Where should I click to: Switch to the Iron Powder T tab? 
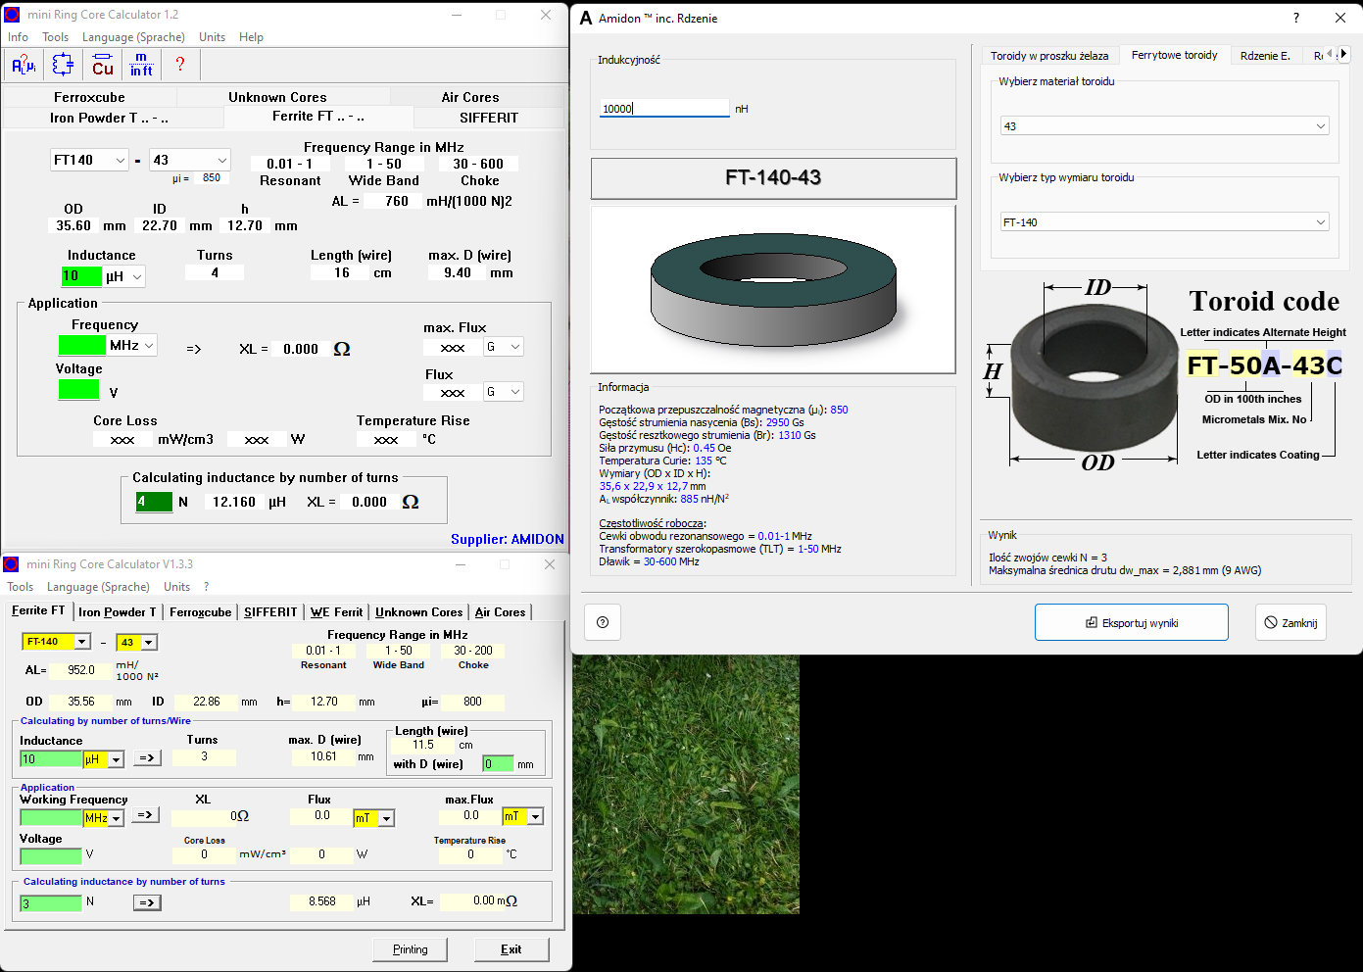click(x=109, y=118)
